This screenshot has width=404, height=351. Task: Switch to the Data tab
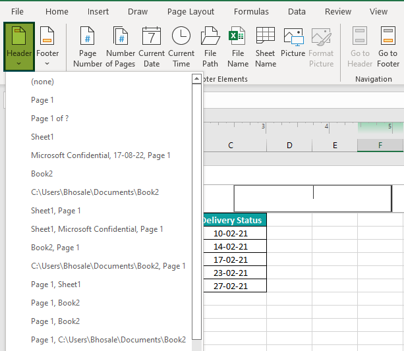point(297,12)
